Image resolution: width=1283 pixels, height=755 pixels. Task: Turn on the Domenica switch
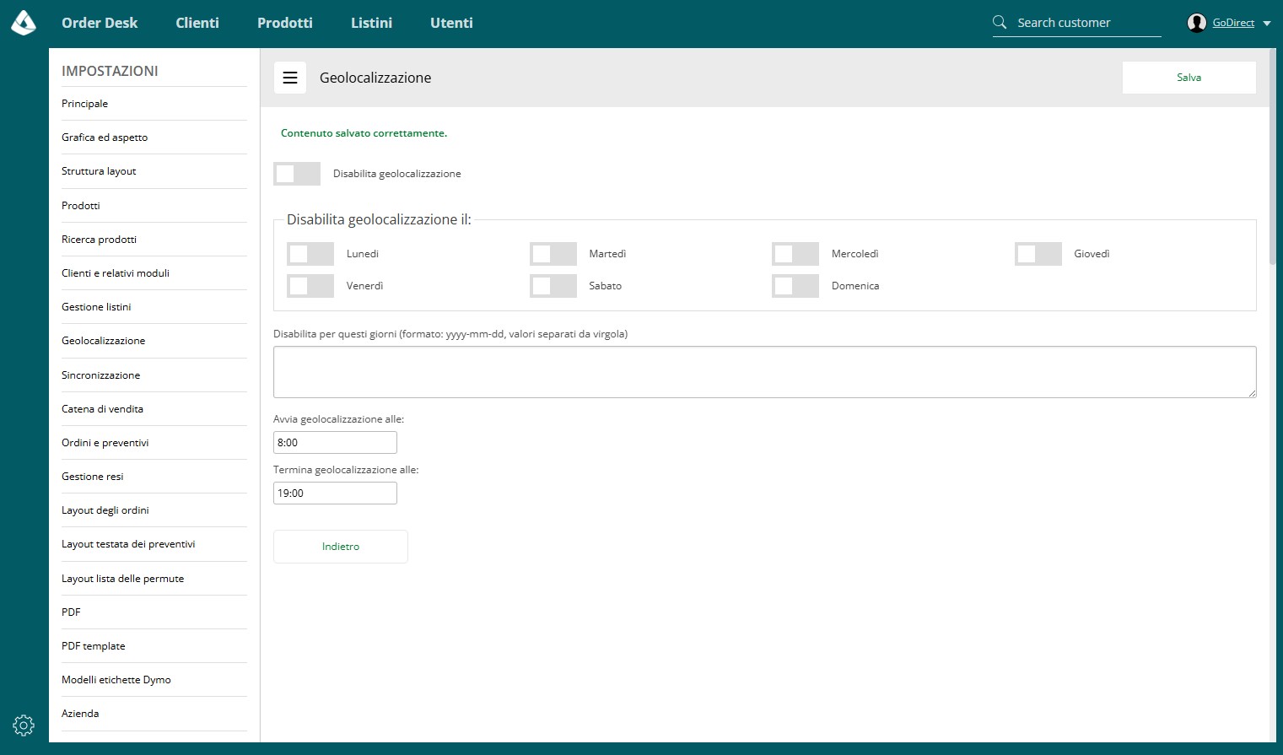pyautogui.click(x=795, y=286)
